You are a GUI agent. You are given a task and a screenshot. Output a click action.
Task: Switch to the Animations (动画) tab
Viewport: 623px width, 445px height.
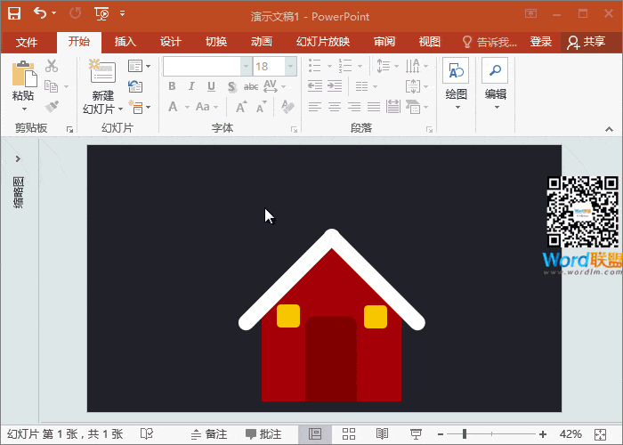tap(261, 42)
